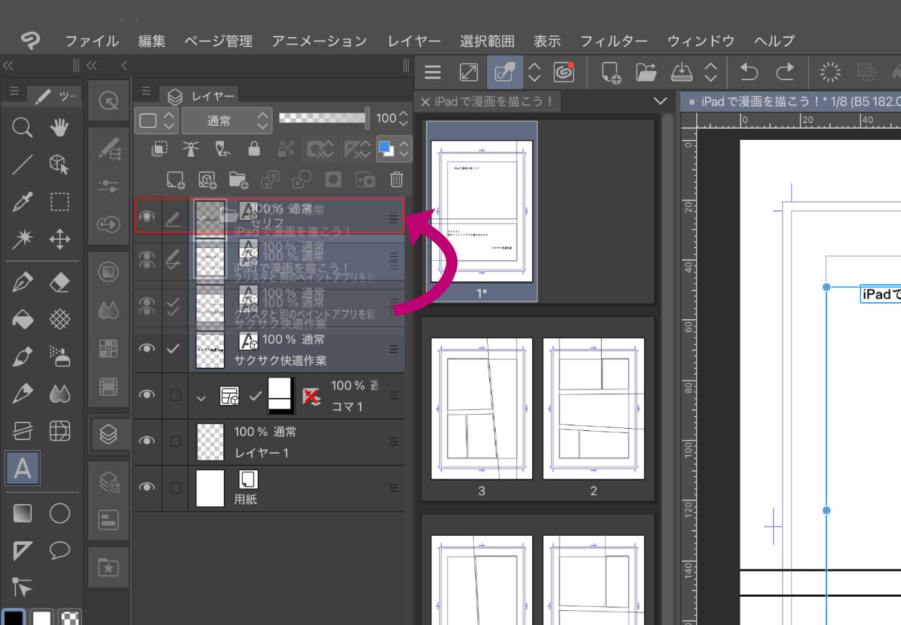
Task: Select page 3 thumbnail
Action: [x=481, y=408]
